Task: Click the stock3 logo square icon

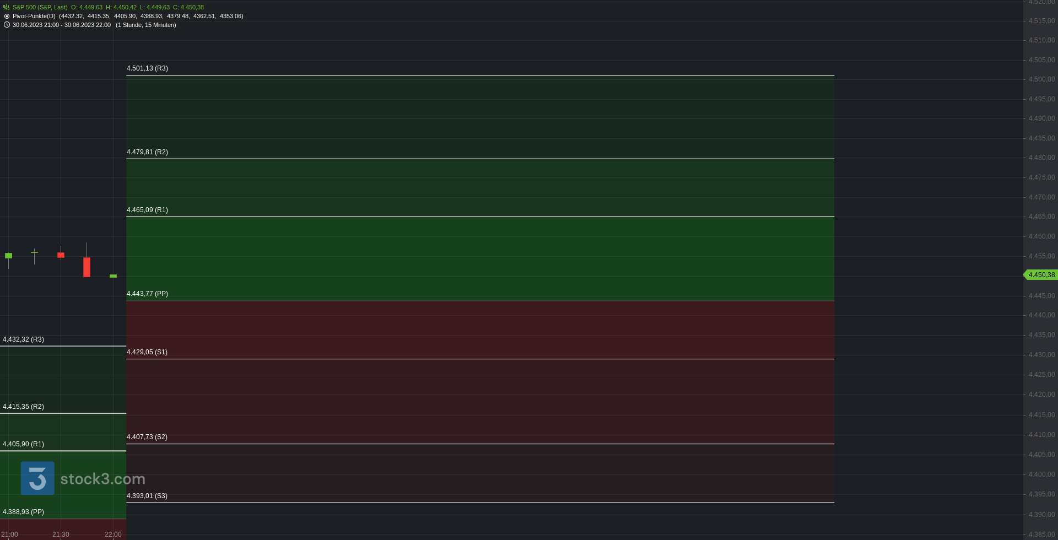Action: coord(37,478)
